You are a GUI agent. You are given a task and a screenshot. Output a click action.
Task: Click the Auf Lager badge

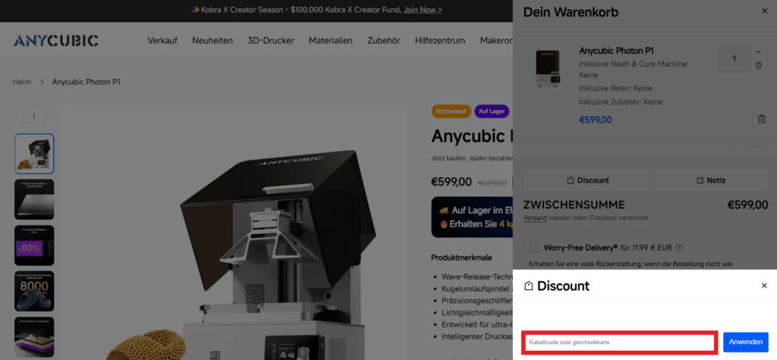click(492, 111)
